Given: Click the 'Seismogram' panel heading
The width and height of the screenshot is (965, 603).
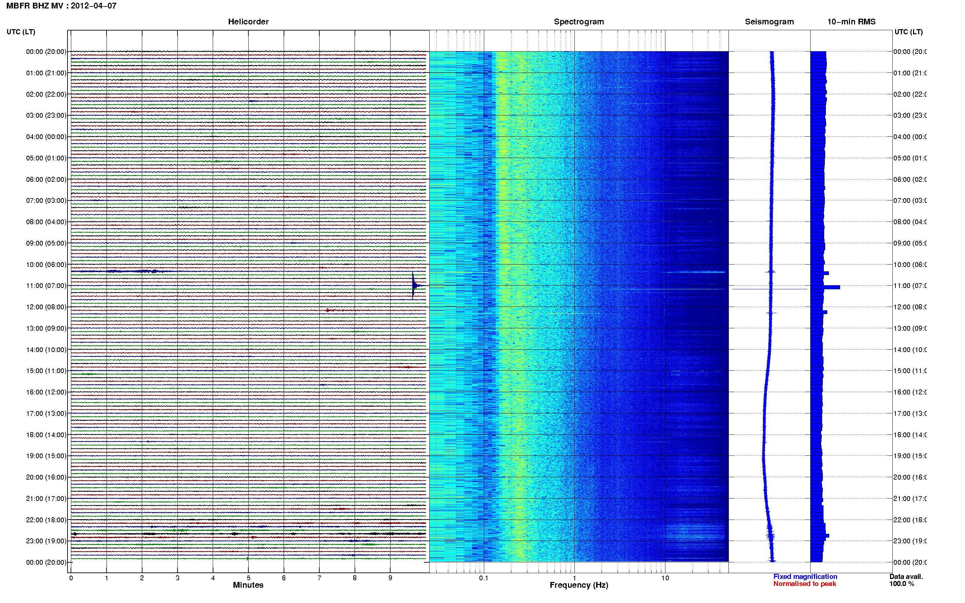Looking at the screenshot, I should [769, 22].
